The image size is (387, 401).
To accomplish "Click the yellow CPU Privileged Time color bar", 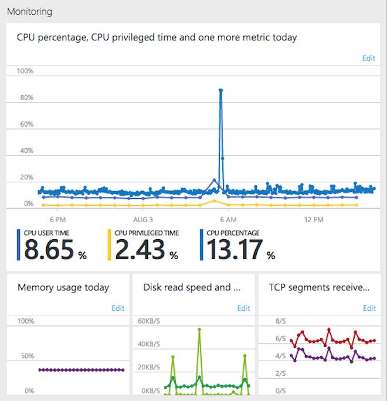I will click(x=110, y=245).
